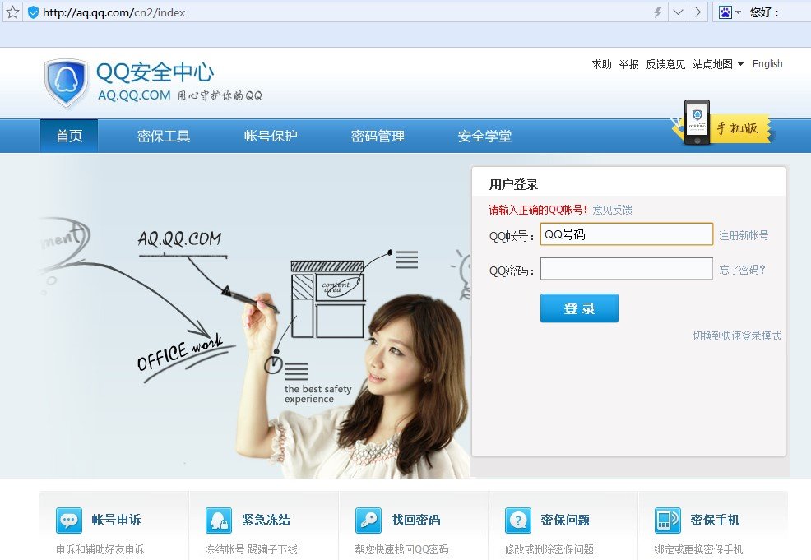
Task: Click the QQ Security Center shield logo
Action: pos(66,83)
